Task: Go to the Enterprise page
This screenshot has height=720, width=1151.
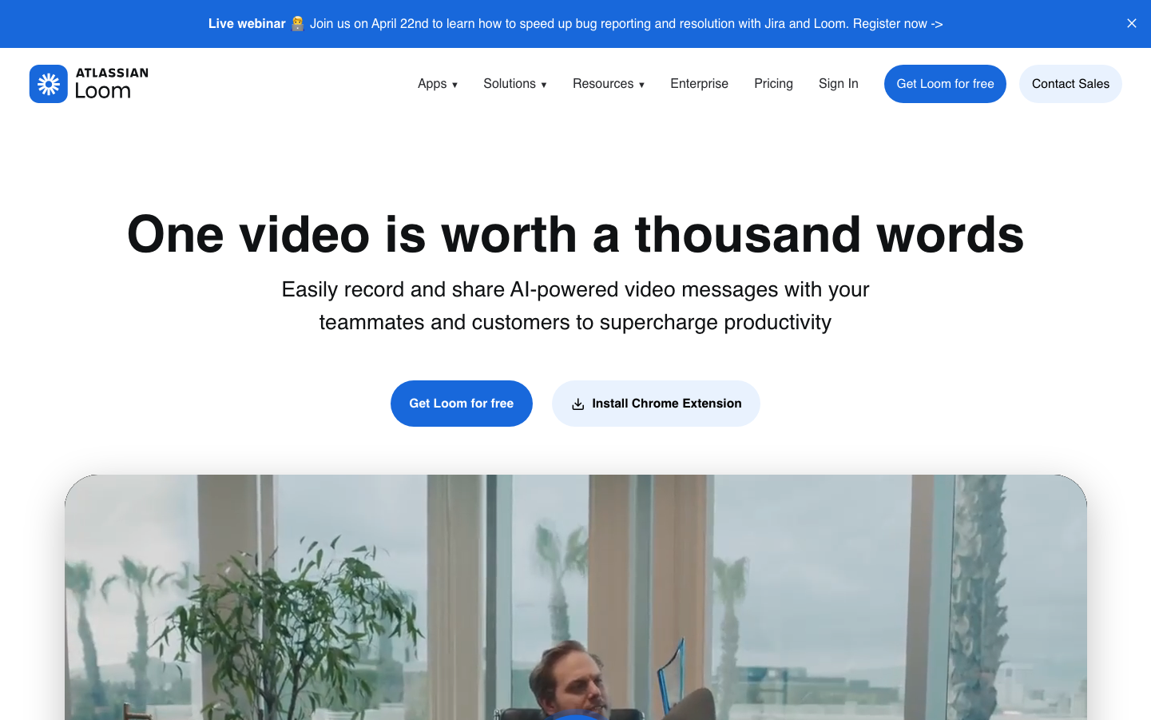Action: pos(699,84)
